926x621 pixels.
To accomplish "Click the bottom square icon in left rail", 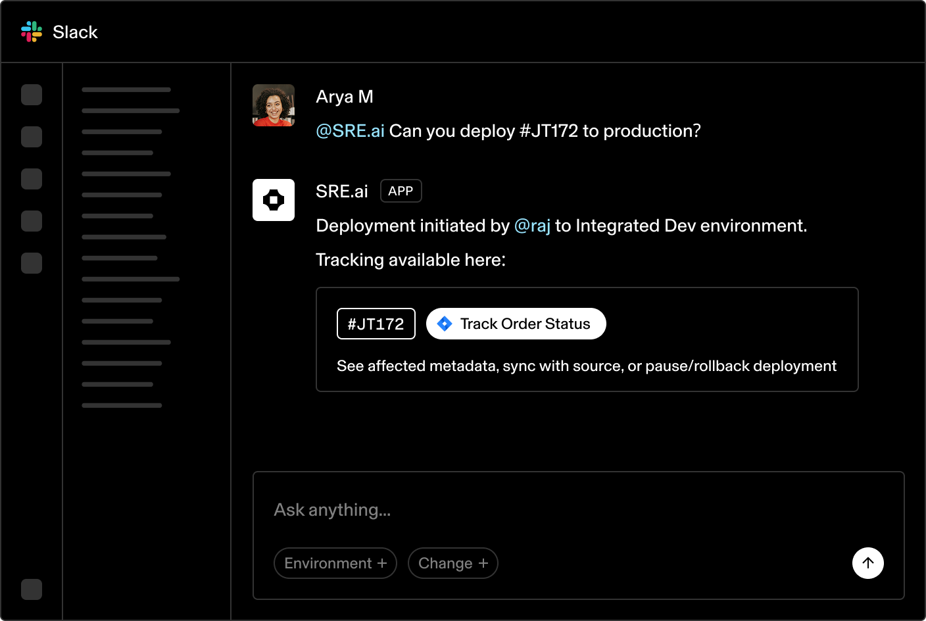I will tap(32, 589).
